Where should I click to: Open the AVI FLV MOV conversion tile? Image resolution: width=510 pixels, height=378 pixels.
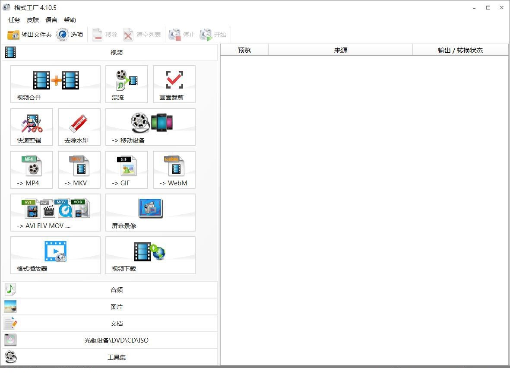(55, 213)
